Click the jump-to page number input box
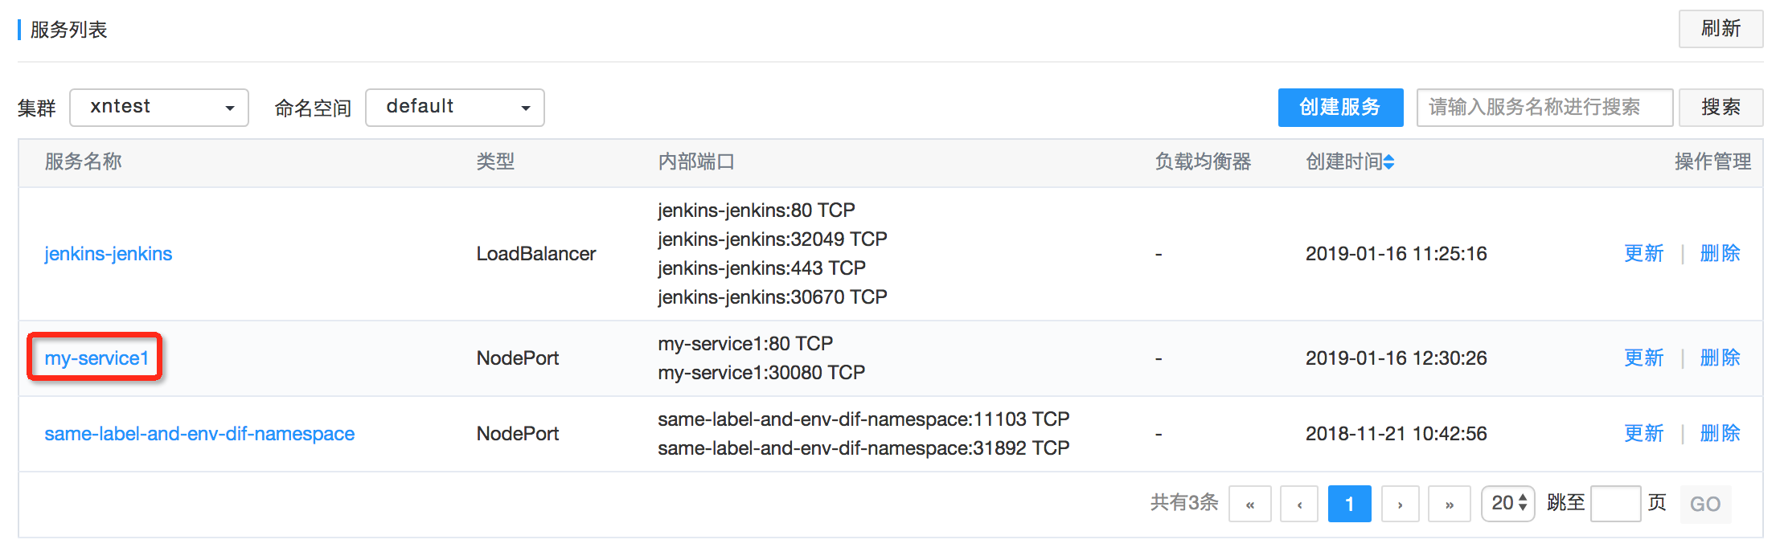Viewport: 1780px width, 556px height. pos(1615,504)
